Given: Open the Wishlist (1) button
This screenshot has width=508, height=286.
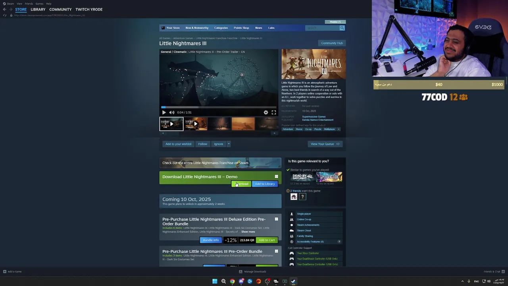Looking at the screenshot, I should click(335, 22).
